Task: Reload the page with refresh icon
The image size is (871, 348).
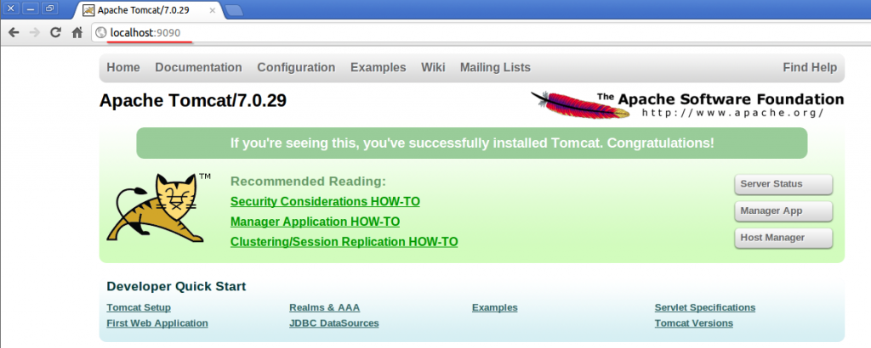Action: coord(55,33)
